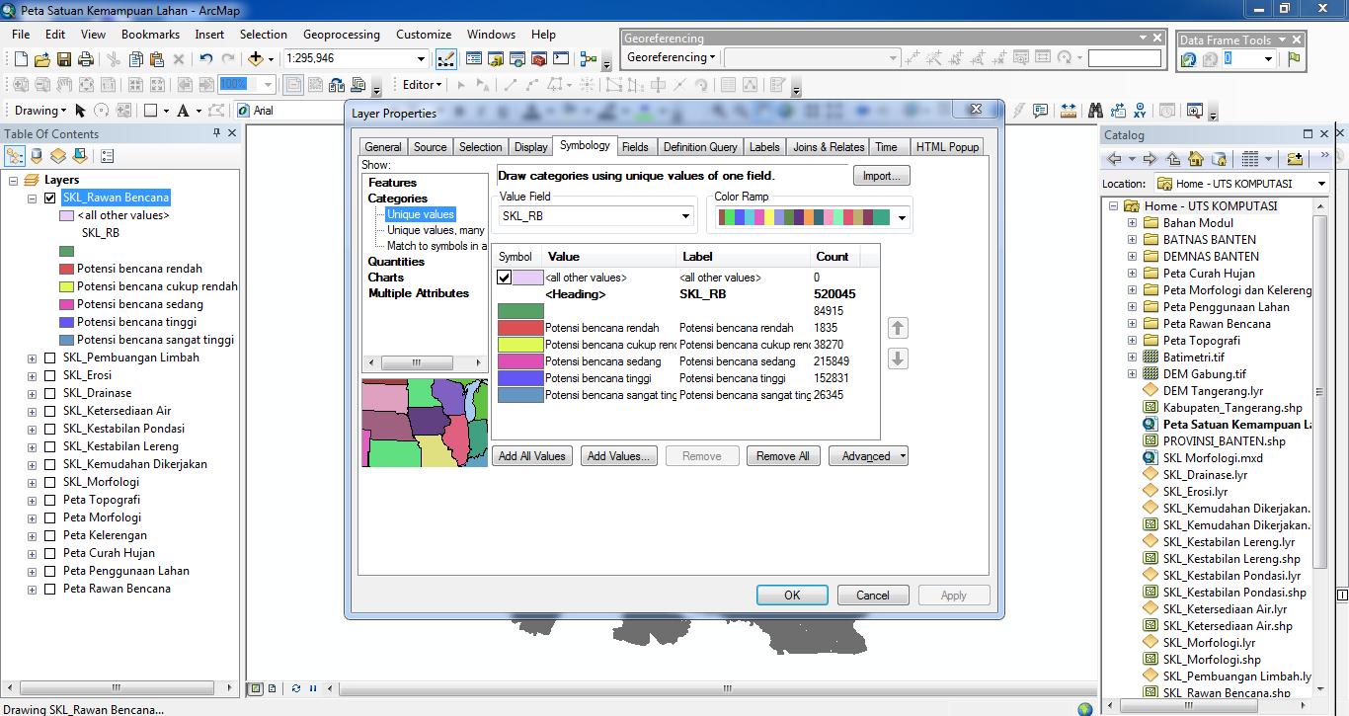Switch to the Labels tab
This screenshot has width=1349, height=716.
pyautogui.click(x=764, y=147)
